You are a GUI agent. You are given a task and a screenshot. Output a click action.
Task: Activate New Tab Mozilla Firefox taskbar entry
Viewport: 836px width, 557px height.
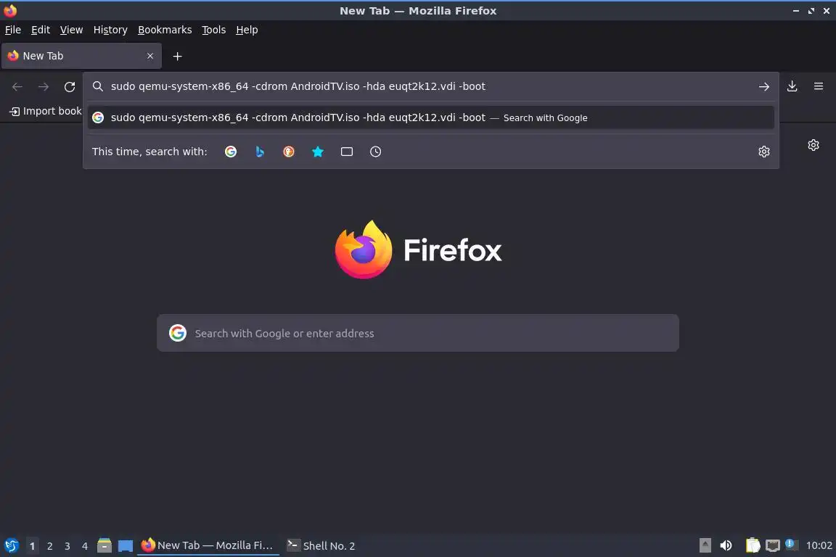coord(208,545)
